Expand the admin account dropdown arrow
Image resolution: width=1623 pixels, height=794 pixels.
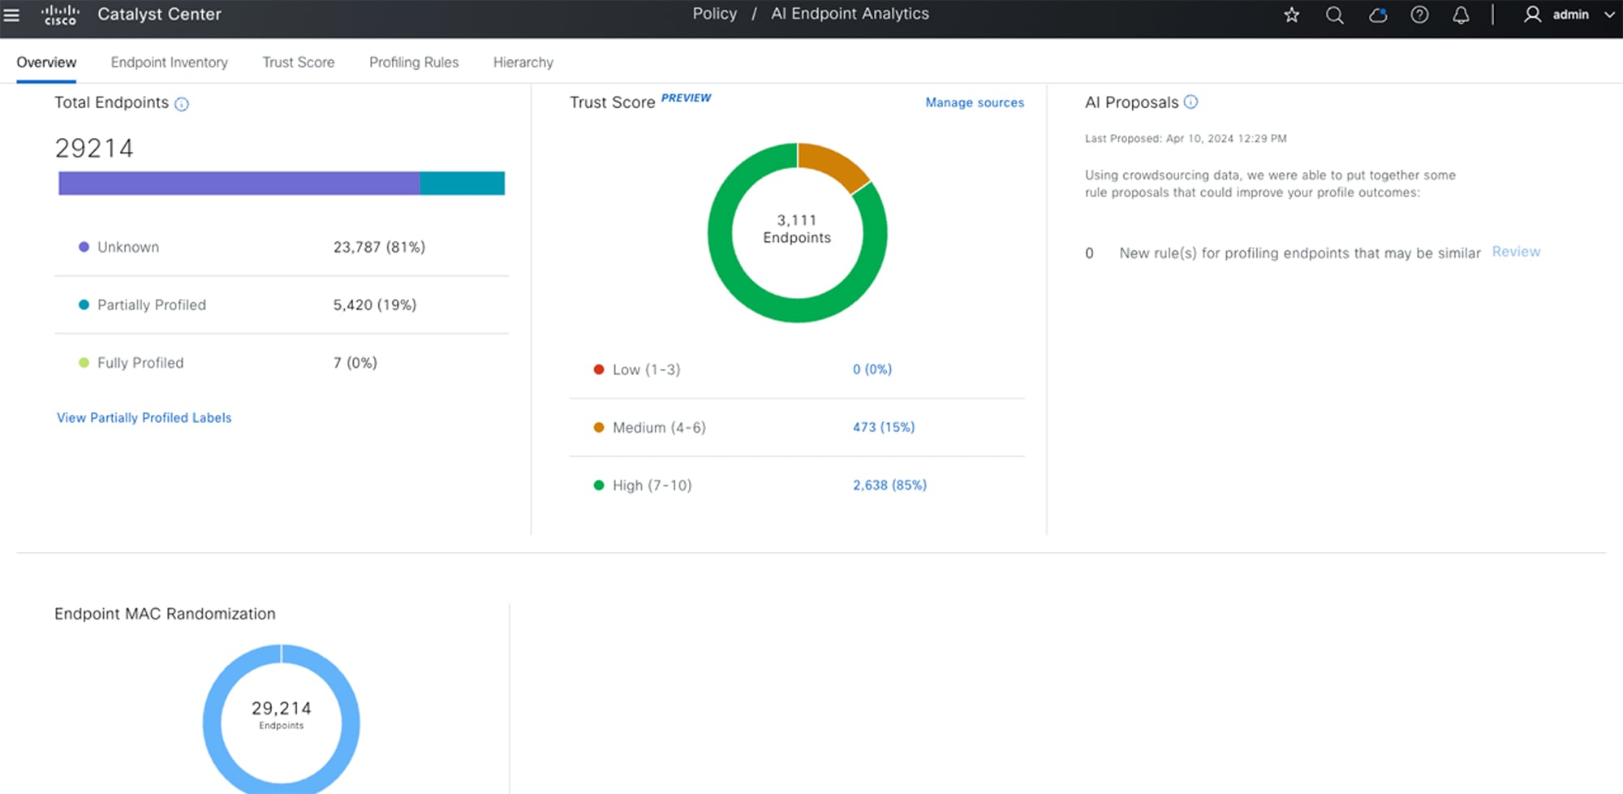click(x=1609, y=15)
